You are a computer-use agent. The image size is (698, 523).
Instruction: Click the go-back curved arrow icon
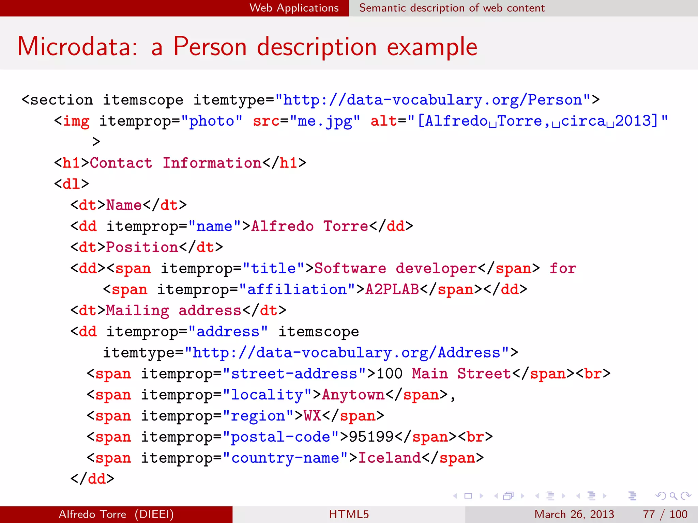coord(661,496)
